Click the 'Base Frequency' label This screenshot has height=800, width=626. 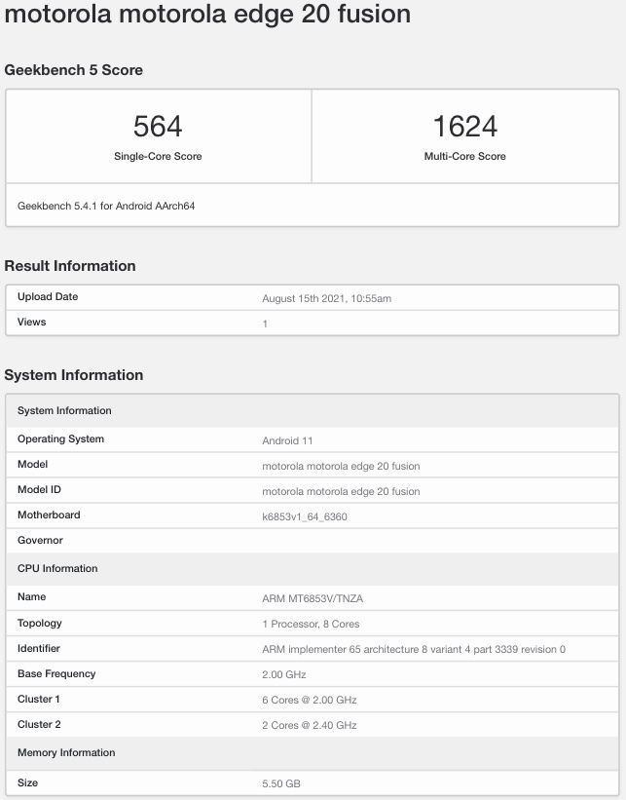[56, 673]
